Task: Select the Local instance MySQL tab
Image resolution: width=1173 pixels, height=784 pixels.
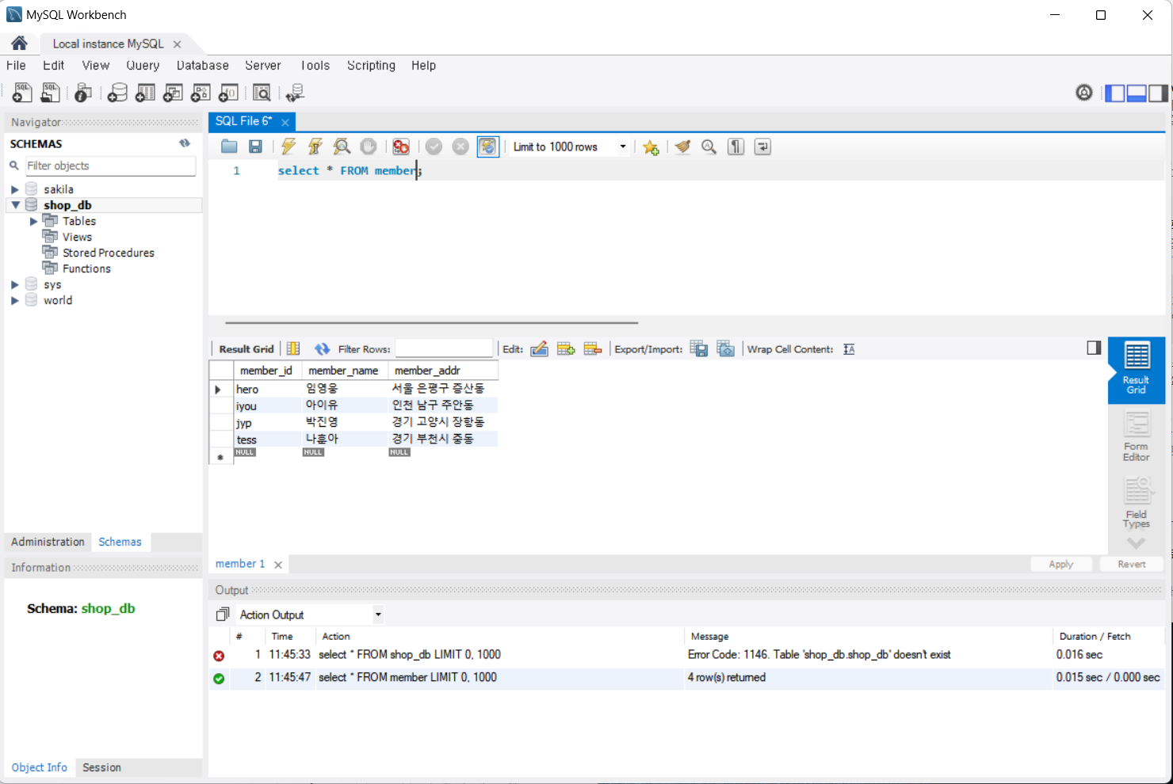Action: point(108,44)
